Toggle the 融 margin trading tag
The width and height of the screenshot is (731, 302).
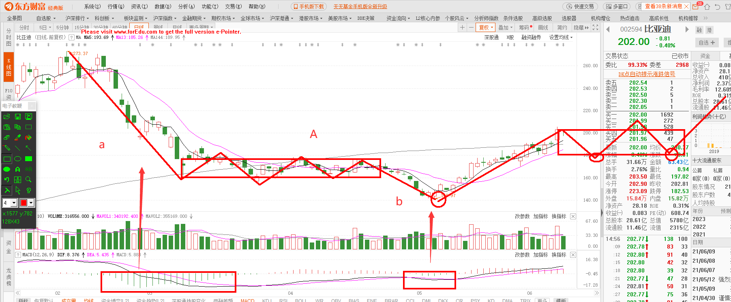[x=699, y=30]
